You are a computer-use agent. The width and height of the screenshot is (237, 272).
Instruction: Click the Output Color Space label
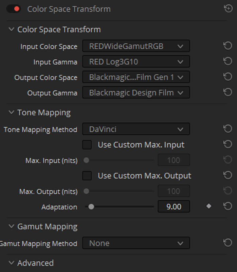(46, 78)
